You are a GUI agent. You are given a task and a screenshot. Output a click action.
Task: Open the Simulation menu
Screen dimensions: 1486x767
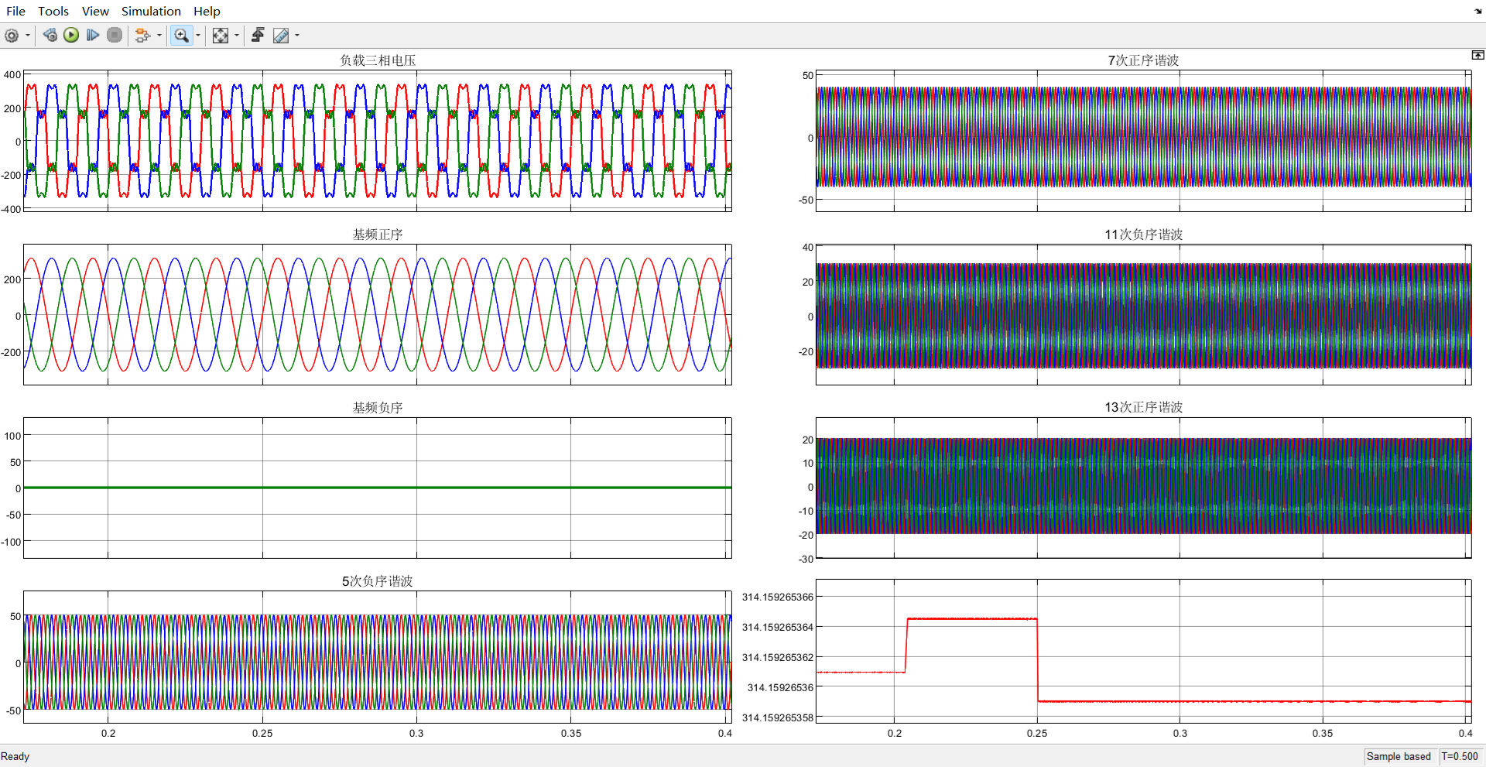click(151, 11)
